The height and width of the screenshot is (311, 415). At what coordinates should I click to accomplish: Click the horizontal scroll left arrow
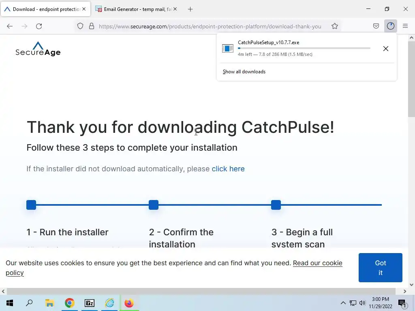[x=3, y=292]
